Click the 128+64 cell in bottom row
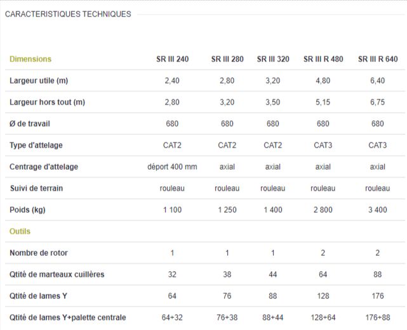 point(323,318)
